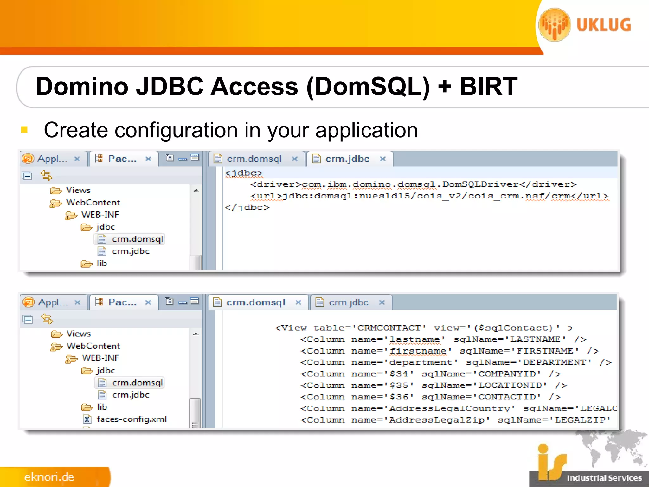
Task: Click the Column name='firstname' line
Action: tap(450, 351)
